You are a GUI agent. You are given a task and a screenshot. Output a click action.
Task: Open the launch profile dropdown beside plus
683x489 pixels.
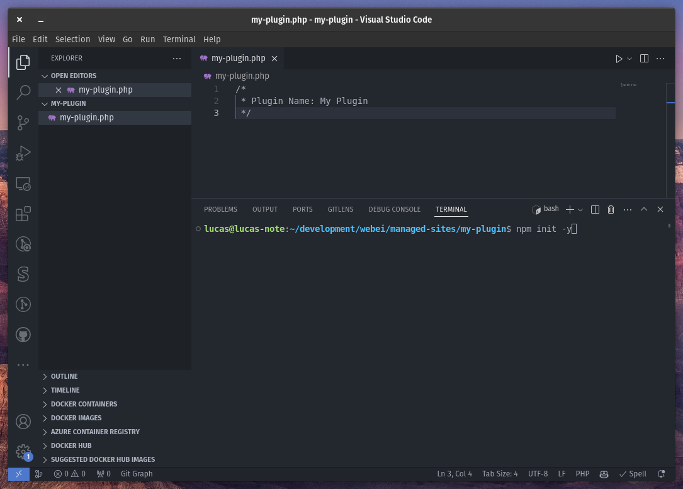click(580, 210)
